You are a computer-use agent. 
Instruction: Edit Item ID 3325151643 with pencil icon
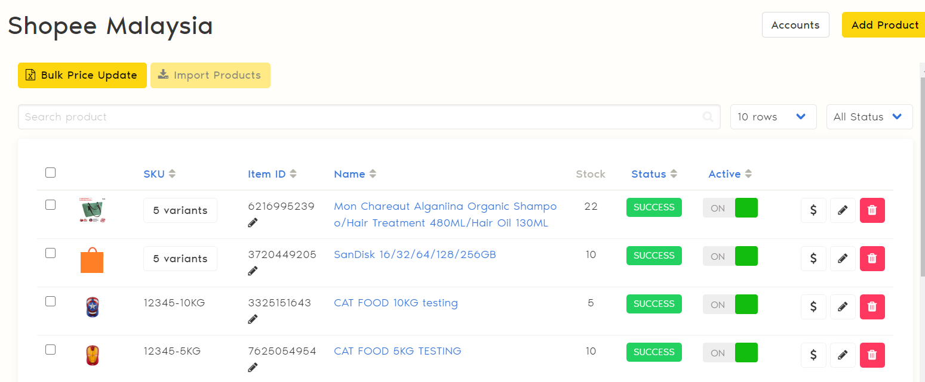coord(253,319)
